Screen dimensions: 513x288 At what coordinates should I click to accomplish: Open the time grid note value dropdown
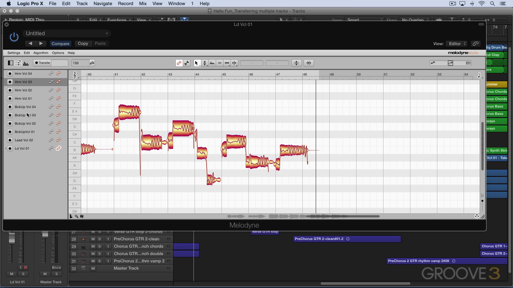(480, 76)
